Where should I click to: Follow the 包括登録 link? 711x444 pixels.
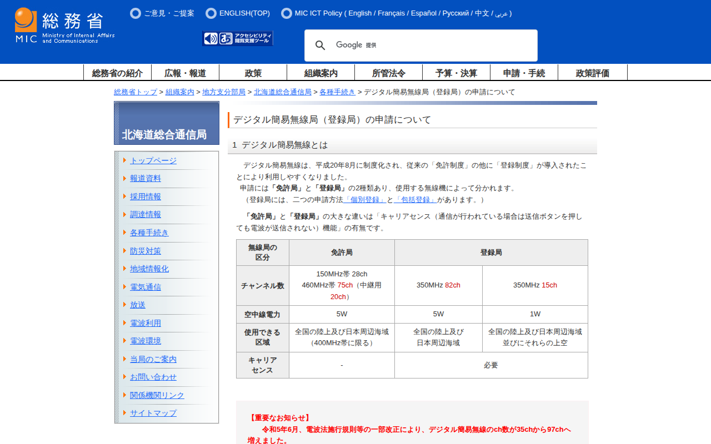[415, 200]
